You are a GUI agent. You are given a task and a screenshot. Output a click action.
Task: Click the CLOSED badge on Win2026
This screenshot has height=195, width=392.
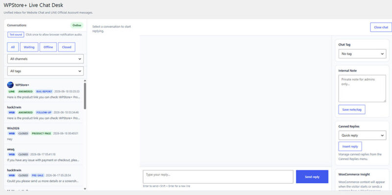click(23, 133)
